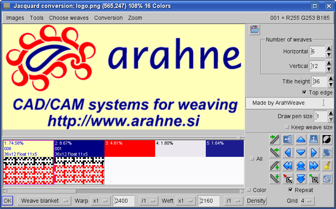Confirm with the OK button
Image resolution: width=336 pixels, height=209 pixels.
pyautogui.click(x=8, y=201)
